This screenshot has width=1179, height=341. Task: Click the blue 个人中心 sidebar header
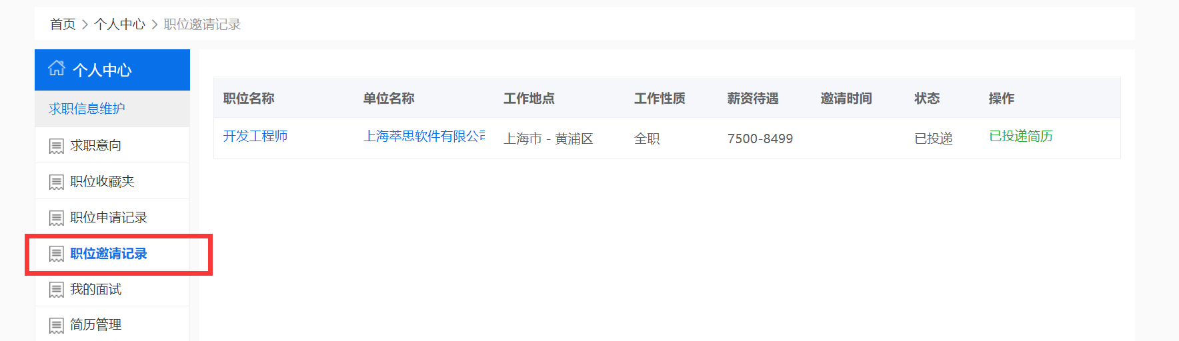pos(112,70)
